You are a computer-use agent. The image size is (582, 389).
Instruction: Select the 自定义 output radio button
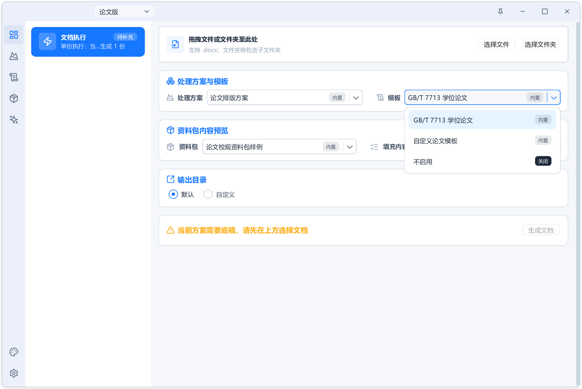pos(208,194)
